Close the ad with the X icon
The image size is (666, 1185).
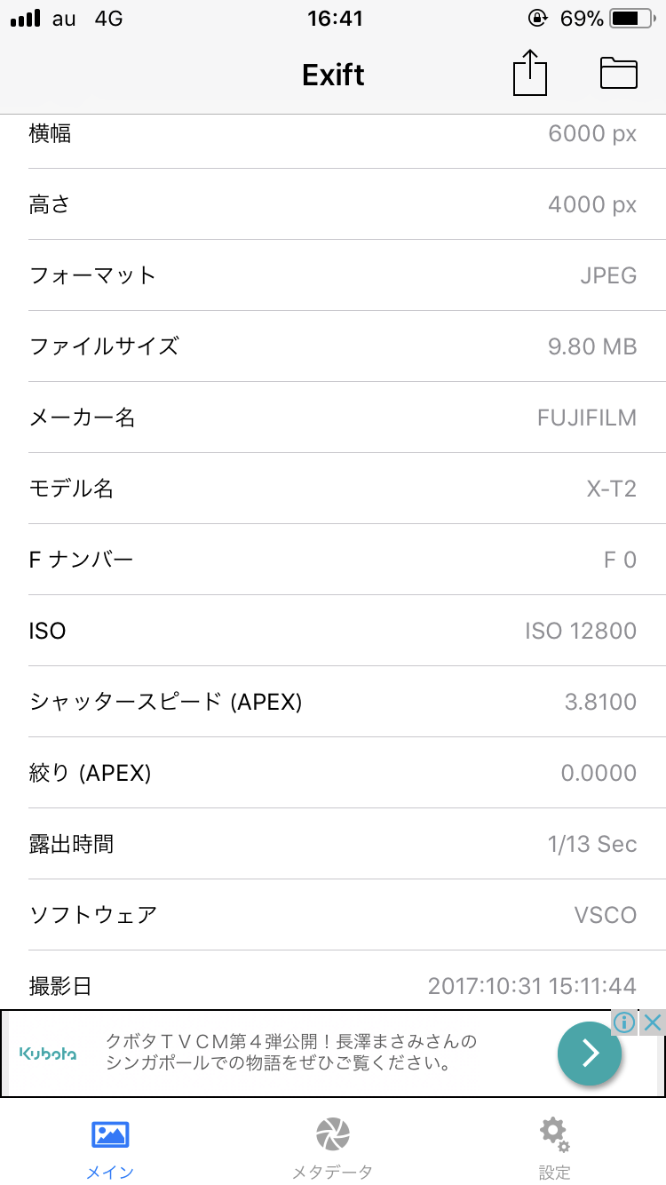[x=653, y=1022]
